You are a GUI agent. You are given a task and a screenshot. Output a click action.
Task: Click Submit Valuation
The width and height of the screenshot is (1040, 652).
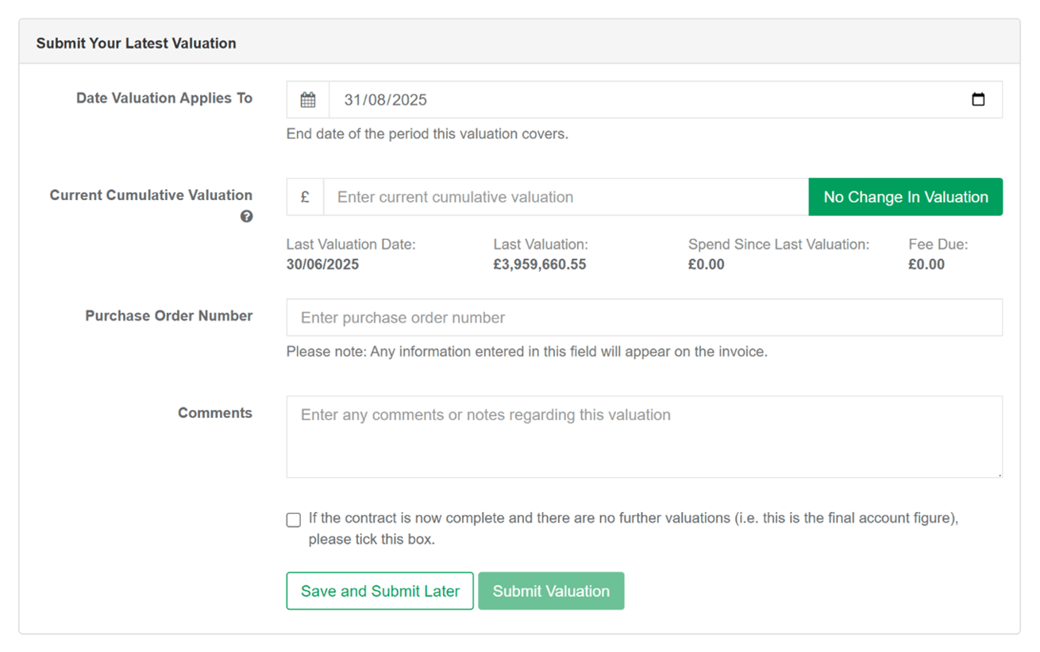[x=551, y=591]
